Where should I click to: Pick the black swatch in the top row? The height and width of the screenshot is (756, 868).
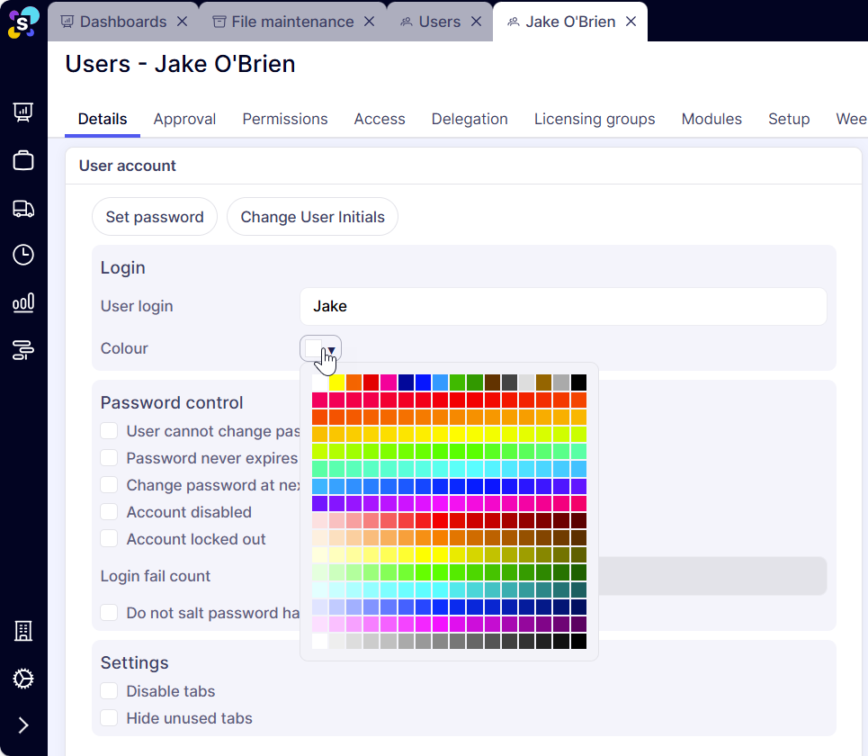[x=578, y=382]
